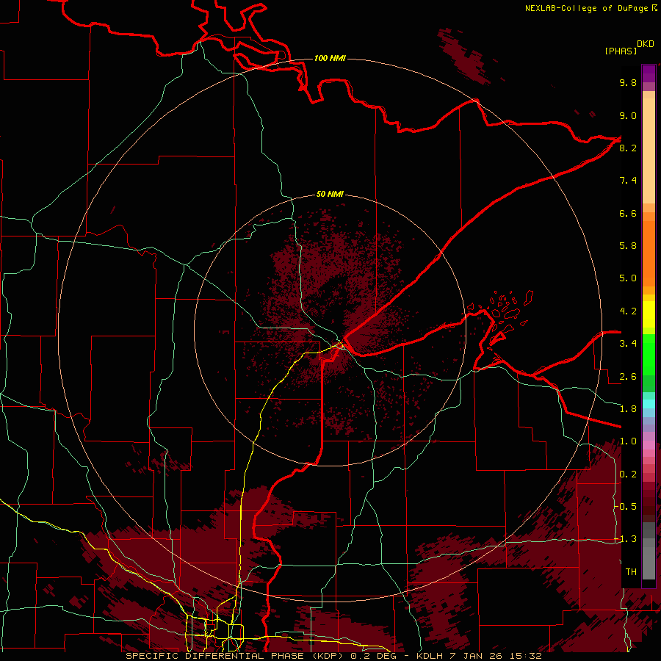Click the TH threshold label on scale
This screenshot has width=661, height=661.
[631, 572]
